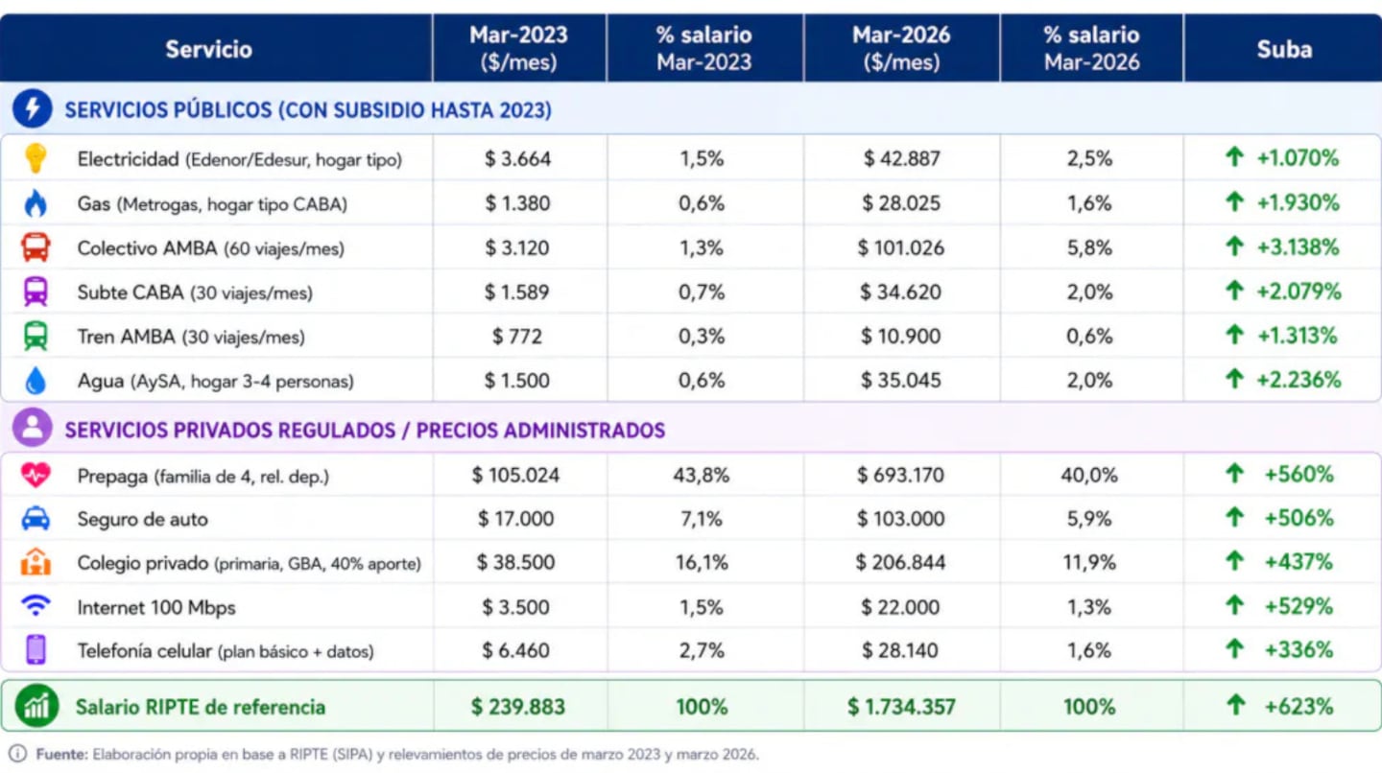
Task: Click the green up arrow in Agua row
Action: tap(1234, 379)
